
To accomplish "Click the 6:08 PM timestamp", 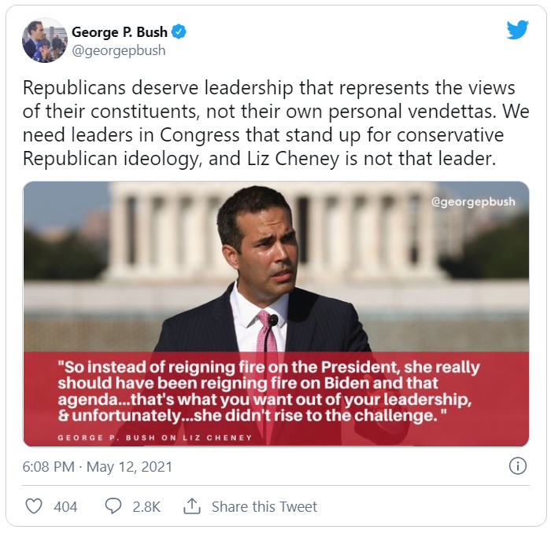I will point(50,467).
